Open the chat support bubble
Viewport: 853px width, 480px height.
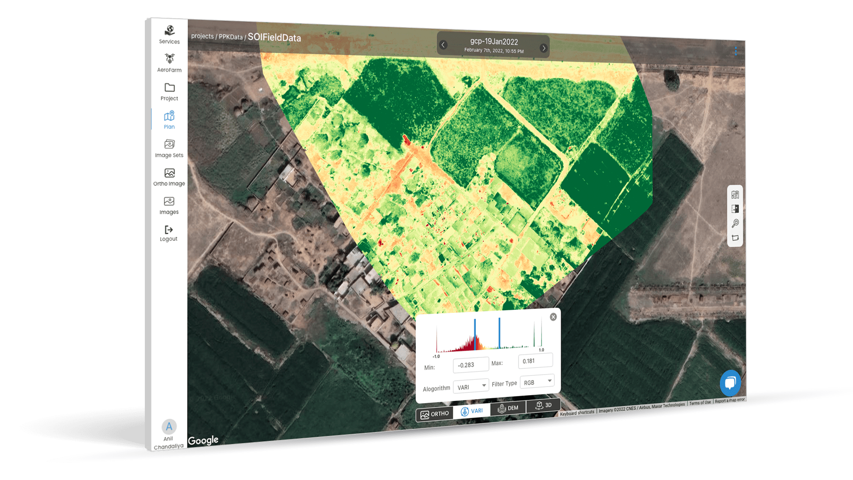[730, 383]
